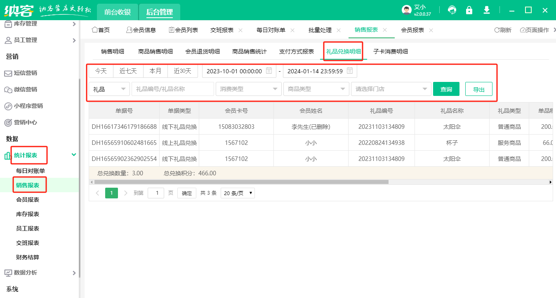This screenshot has height=298, width=556.
Task: Click the green 查询 button
Action: pyautogui.click(x=446, y=89)
